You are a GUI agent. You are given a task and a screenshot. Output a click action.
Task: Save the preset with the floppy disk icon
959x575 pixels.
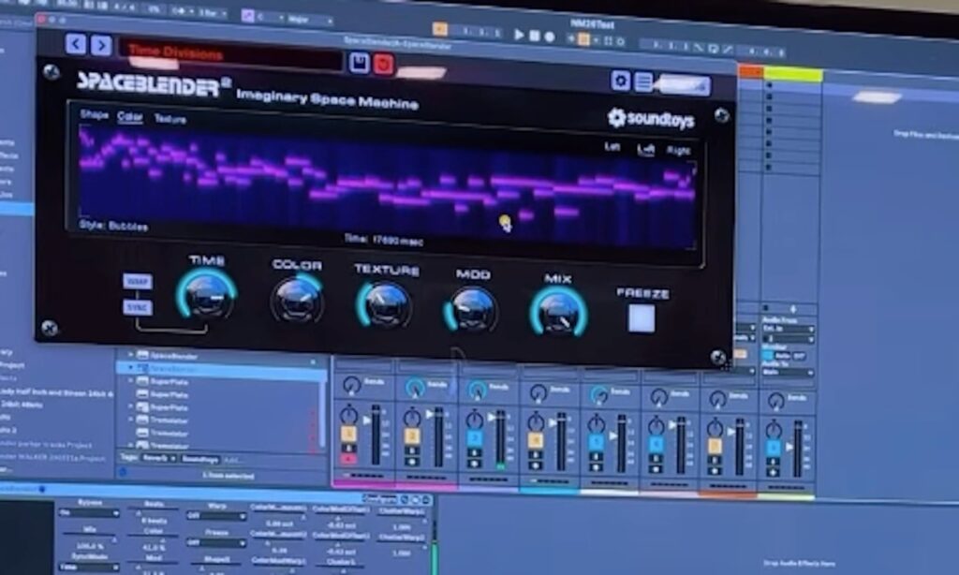[359, 63]
